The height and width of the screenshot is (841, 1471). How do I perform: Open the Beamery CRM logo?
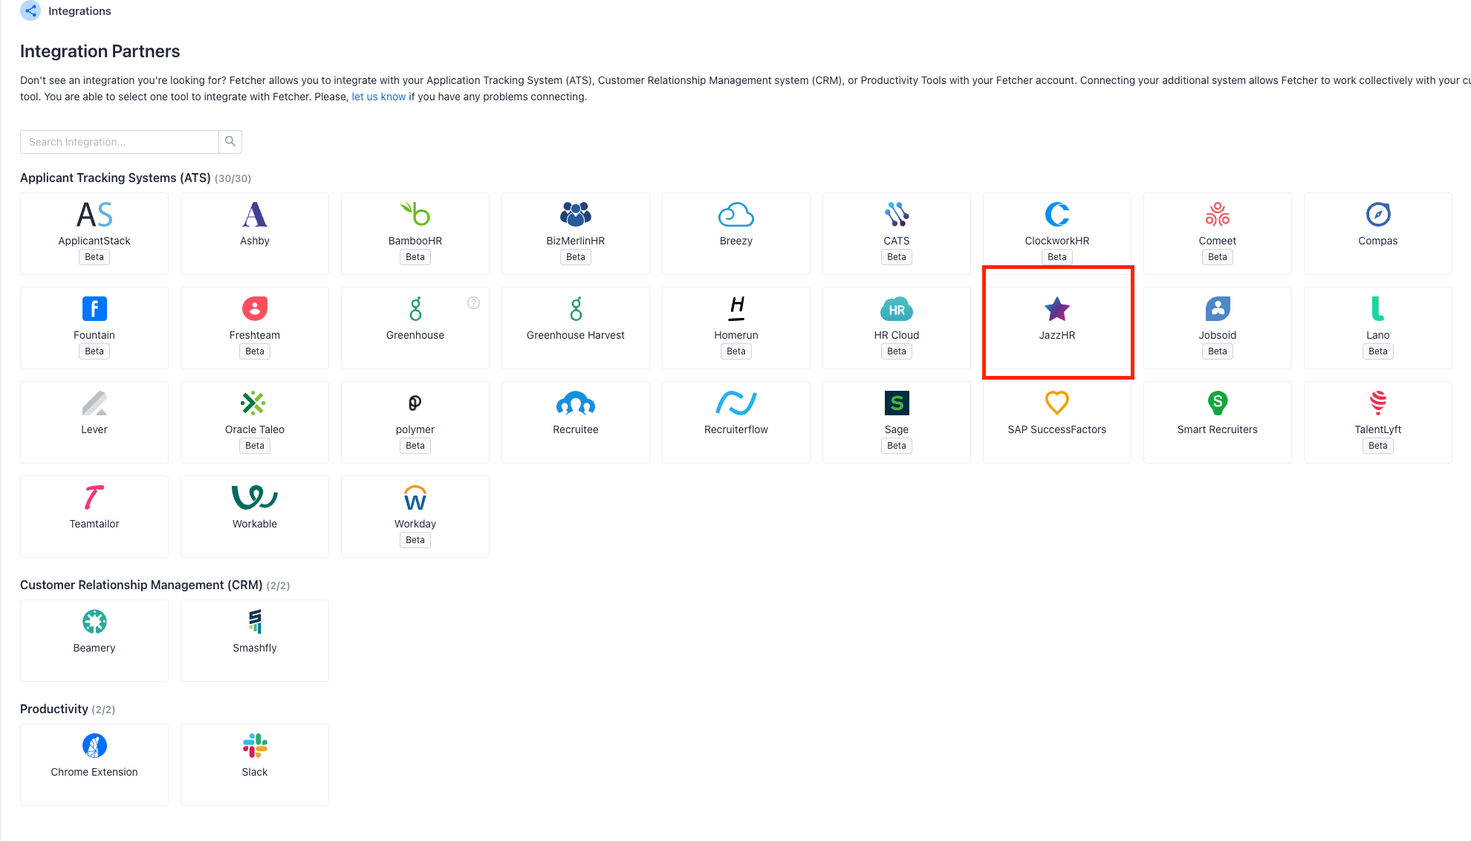94,621
